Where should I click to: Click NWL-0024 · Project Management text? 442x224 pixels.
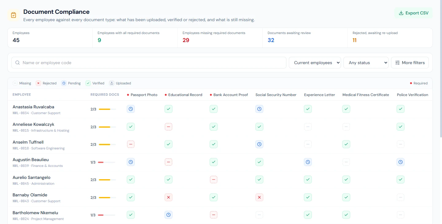tap(38, 219)
